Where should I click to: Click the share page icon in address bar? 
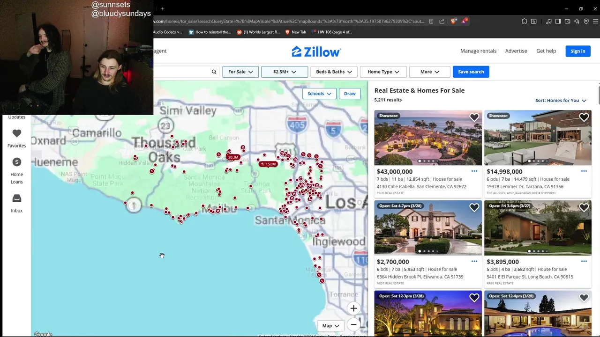coord(442,21)
